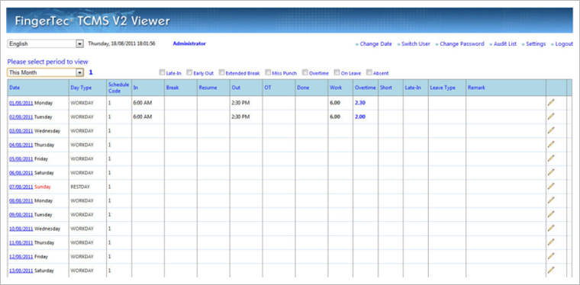This screenshot has width=580, height=285.
Task: Open pencil editor for 03/08/2011 Wednesday
Action: click(551, 130)
